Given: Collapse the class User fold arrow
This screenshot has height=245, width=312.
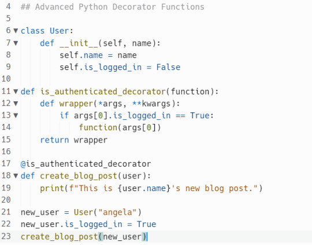Looking at the screenshot, I should (16, 31).
